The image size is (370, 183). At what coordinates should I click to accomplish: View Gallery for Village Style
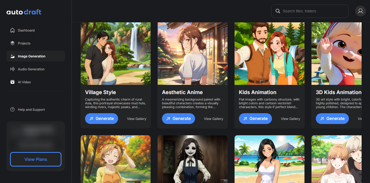(137, 119)
